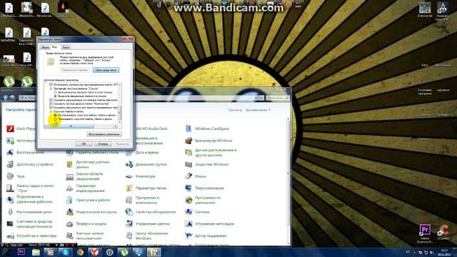Viewport: 457px width, 257px height.
Task: Click the Control Panel search field
Action: (278, 98)
